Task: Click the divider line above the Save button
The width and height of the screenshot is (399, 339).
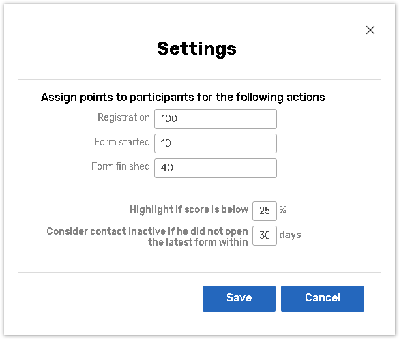Action: tap(199, 272)
